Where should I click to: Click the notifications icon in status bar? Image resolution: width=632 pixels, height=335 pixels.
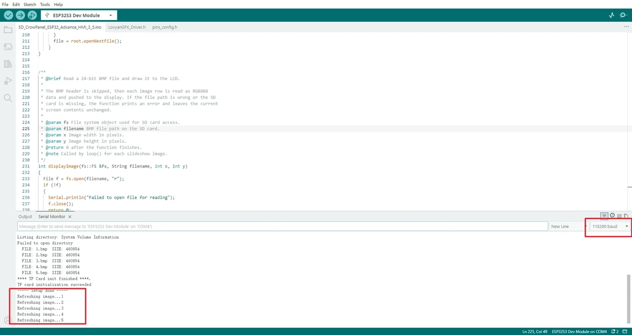coord(615,331)
